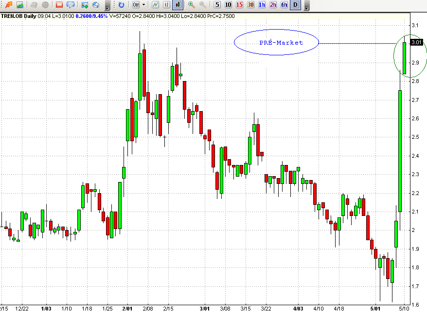
Task: Select the 2h interval button
Action: [x=273, y=5]
